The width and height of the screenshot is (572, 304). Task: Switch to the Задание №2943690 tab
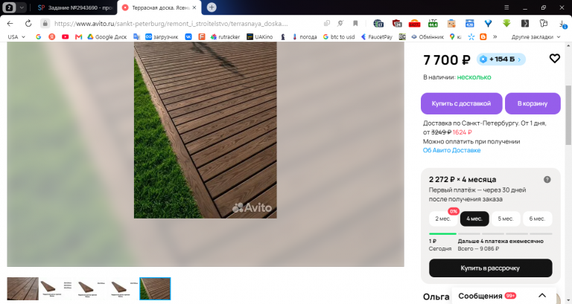pos(75,7)
